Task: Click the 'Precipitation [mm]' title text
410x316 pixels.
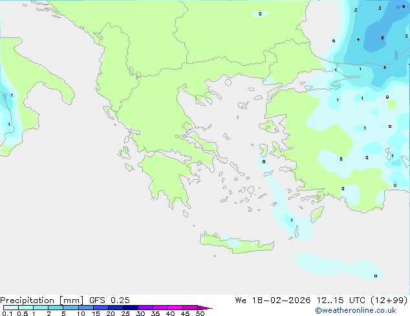Action: click(x=41, y=301)
